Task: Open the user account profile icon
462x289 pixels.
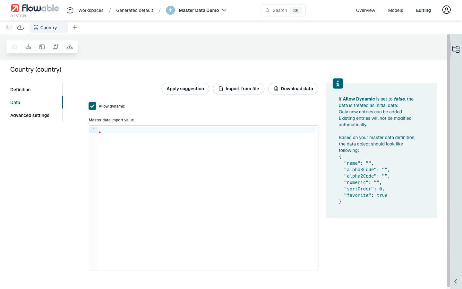Action: pos(446,10)
